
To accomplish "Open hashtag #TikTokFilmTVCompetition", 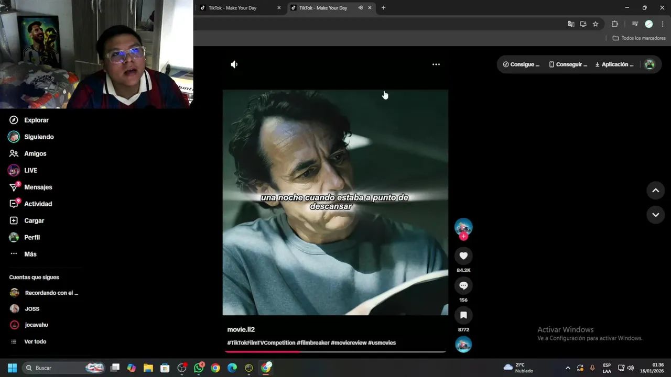I will 261,343.
